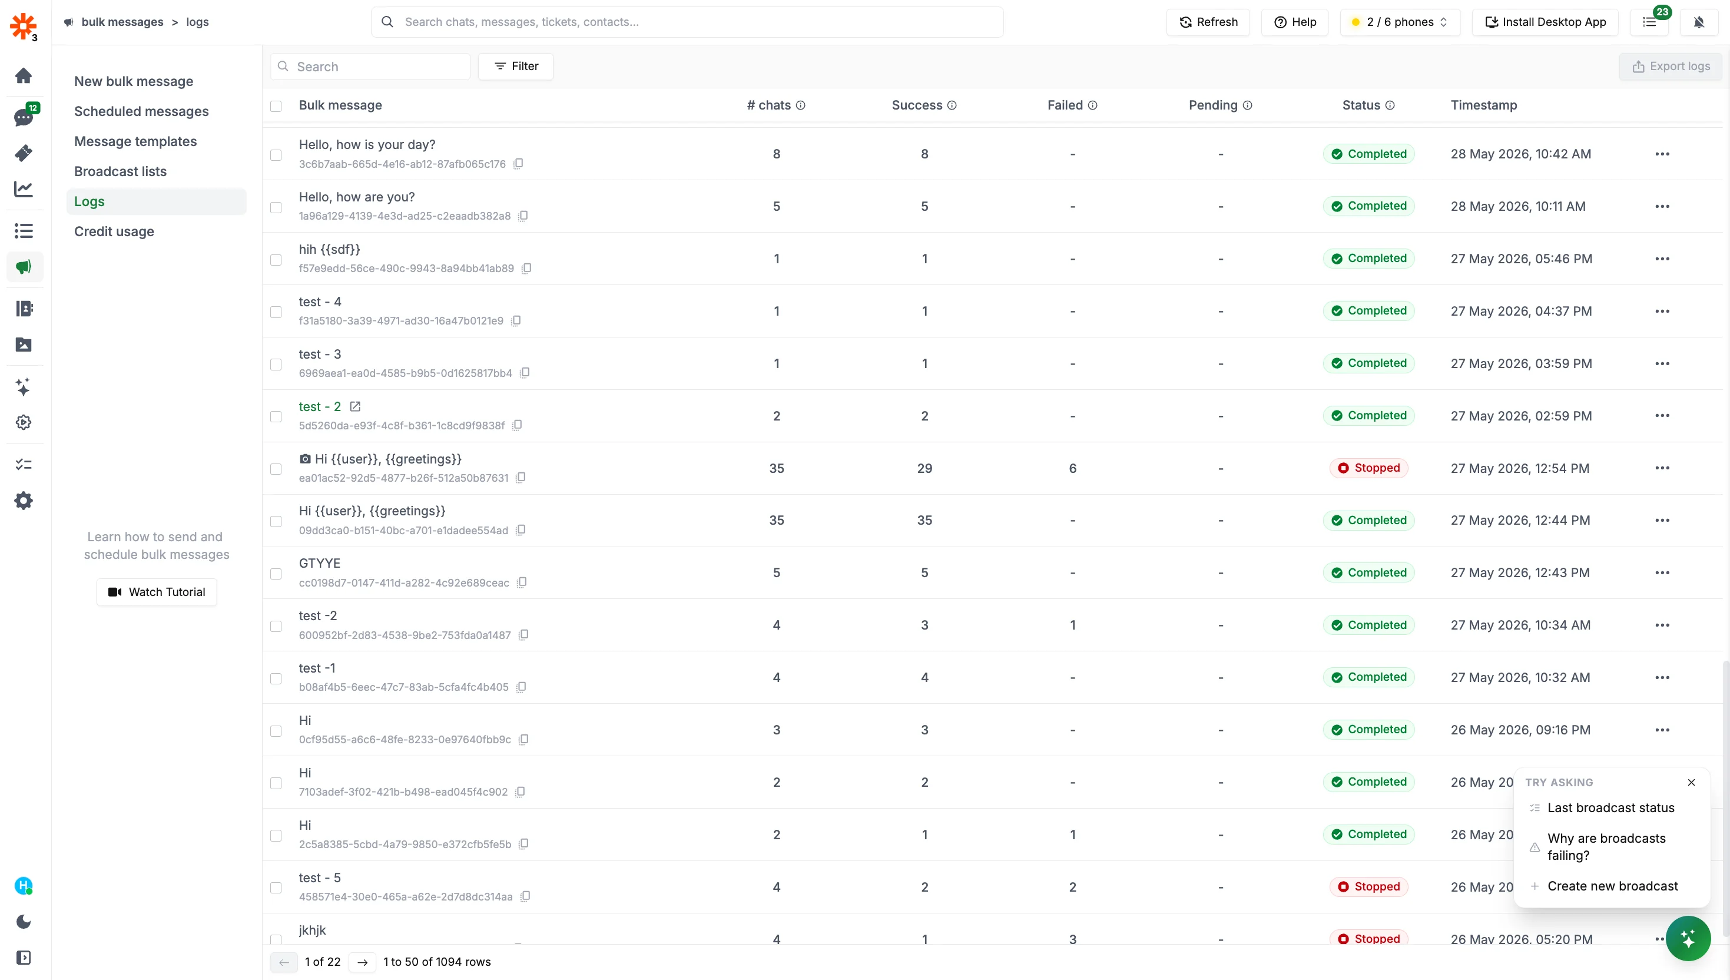1730x980 pixels.
Task: Open the tasks checklist icon
Action: coord(24,465)
